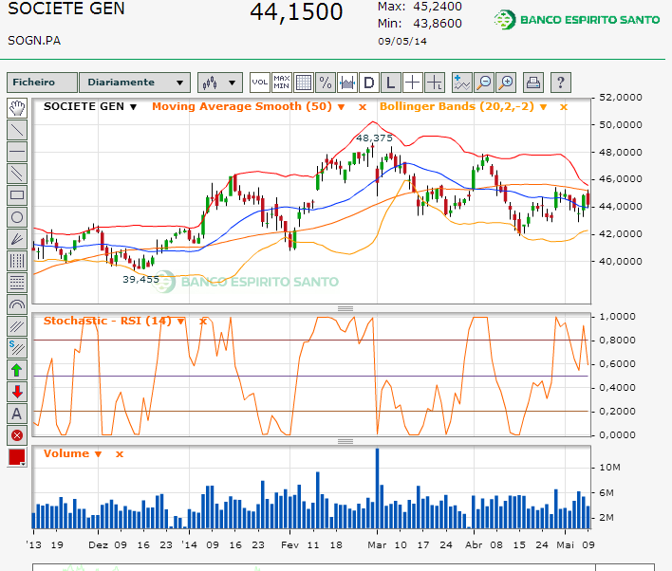Click the Banco Espirito Santo logo
Image resolution: width=672 pixels, height=571 pixels.
pyautogui.click(x=576, y=20)
